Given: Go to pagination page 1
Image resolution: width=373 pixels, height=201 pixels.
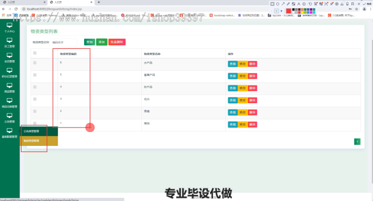Looking at the screenshot, I should click(357, 142).
